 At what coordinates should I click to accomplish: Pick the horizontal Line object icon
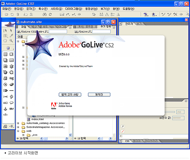click(11, 91)
